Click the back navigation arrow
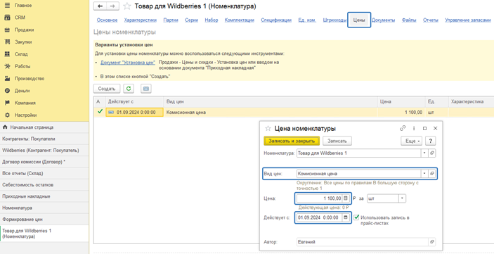494x254 pixels. (100, 6)
